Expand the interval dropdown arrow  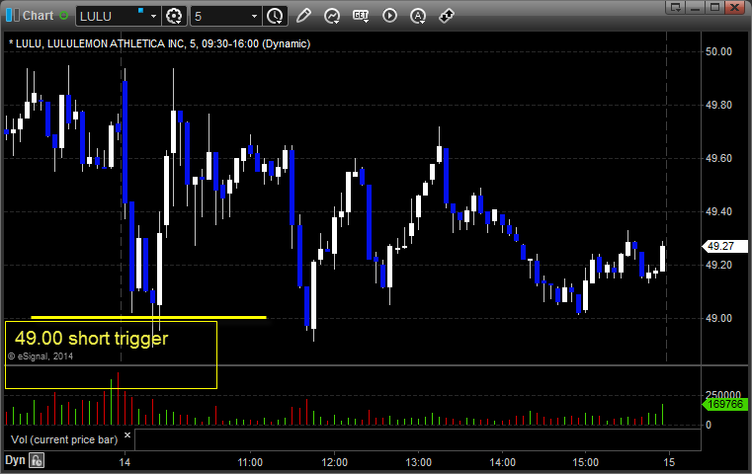click(255, 17)
